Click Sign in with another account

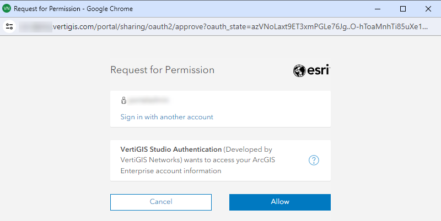(x=166, y=117)
